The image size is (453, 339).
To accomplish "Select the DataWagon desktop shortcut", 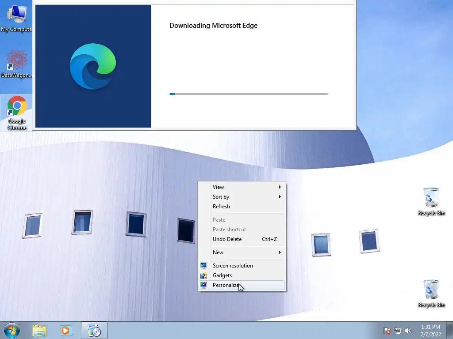I will tap(16, 64).
